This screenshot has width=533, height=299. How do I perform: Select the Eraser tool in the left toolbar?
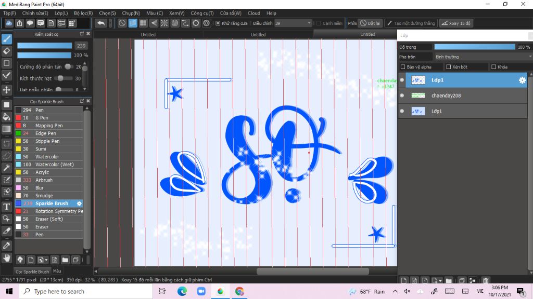(x=6, y=51)
